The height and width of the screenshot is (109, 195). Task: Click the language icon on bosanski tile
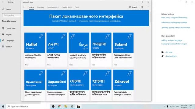129,74
